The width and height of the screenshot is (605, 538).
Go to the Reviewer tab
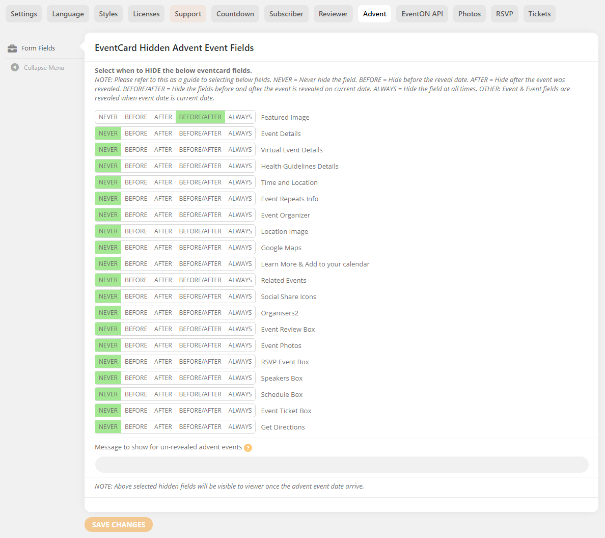(333, 14)
